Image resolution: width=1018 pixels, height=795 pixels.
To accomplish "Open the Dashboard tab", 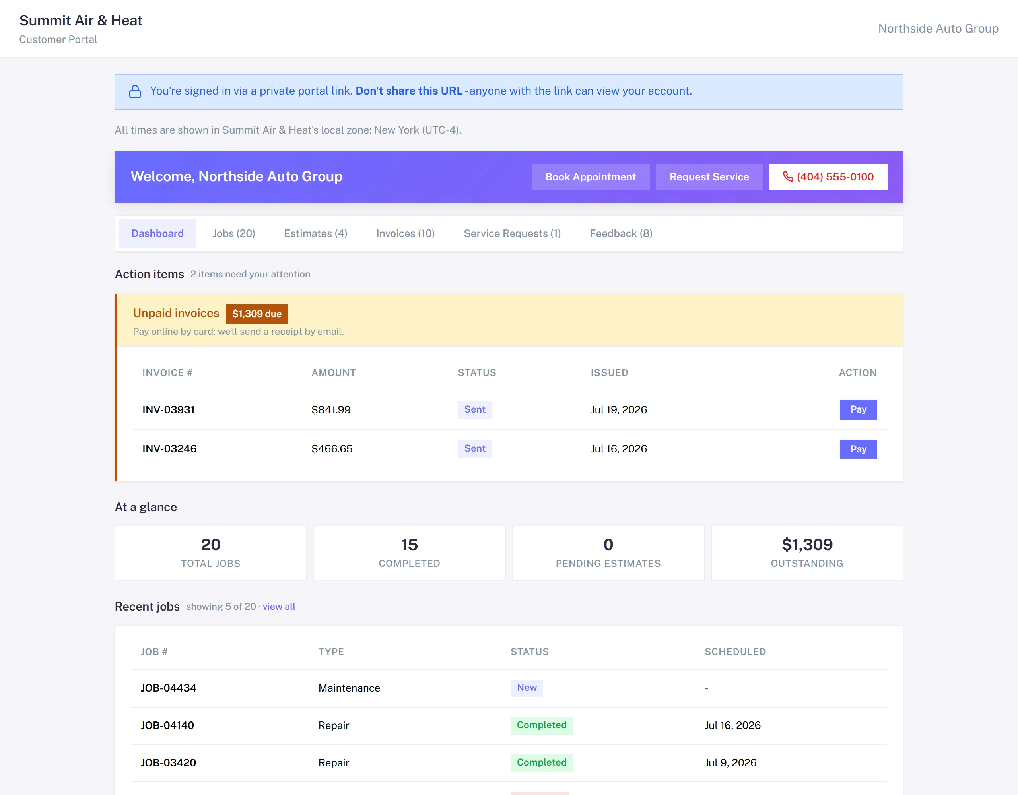I will pyautogui.click(x=157, y=233).
